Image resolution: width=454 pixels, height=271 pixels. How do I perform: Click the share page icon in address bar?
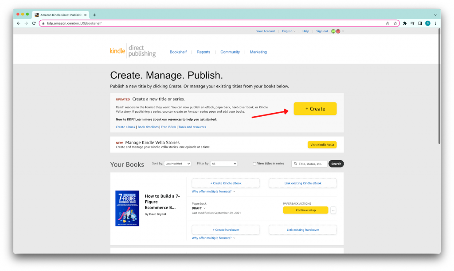387,23
